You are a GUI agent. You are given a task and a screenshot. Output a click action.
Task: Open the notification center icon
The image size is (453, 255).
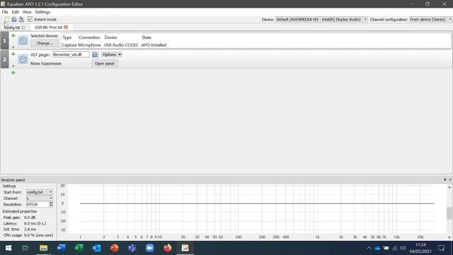coord(441,248)
